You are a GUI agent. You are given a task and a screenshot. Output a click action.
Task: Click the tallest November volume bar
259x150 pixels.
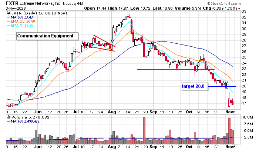point(229,131)
